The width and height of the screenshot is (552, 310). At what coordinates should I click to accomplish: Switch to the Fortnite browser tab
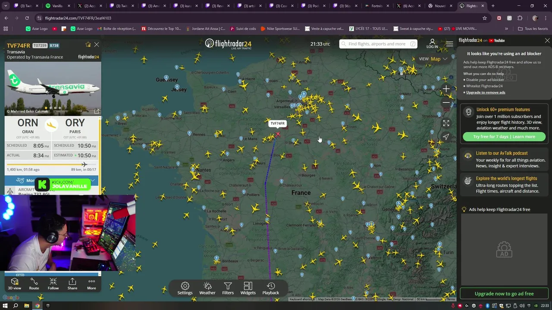point(377,6)
